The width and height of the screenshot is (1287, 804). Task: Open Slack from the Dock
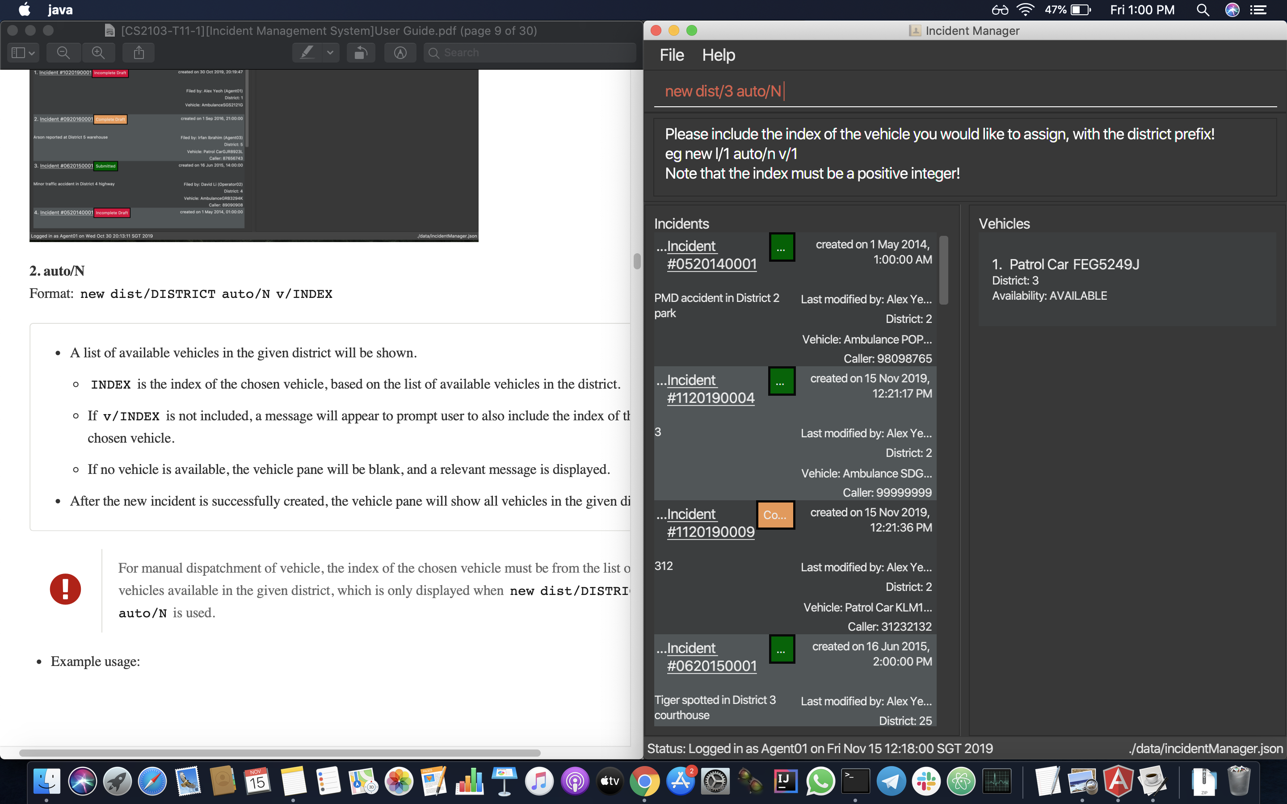coord(926,781)
